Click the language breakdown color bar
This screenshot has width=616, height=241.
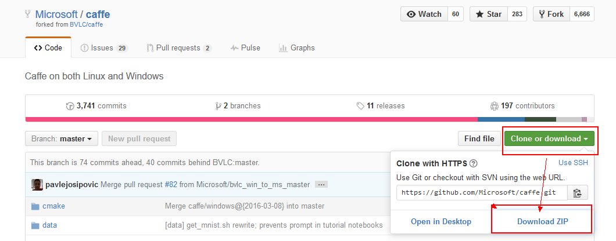(310, 119)
